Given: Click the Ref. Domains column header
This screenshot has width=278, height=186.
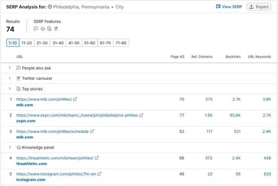Looking at the screenshot, I should pos(202,57).
